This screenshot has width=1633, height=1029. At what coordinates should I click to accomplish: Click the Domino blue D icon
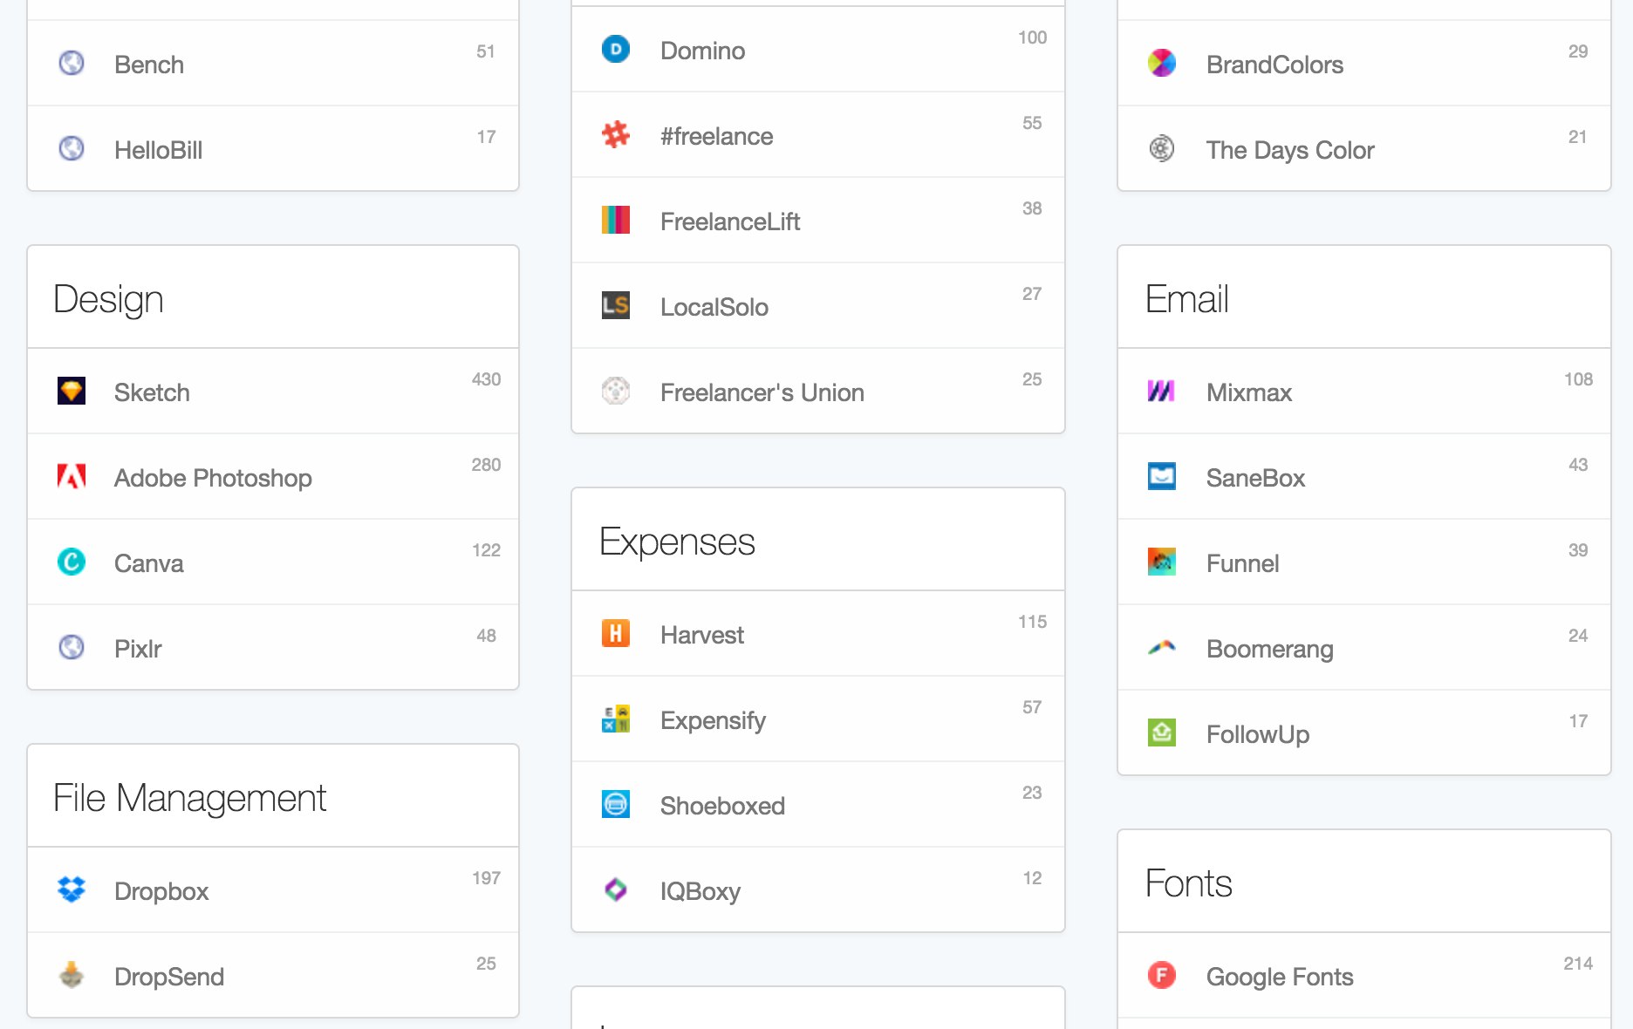[616, 49]
